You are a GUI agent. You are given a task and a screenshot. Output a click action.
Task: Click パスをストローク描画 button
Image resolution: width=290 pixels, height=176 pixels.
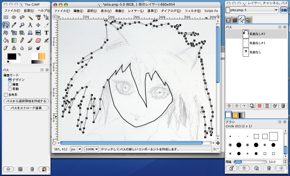coord(26,108)
